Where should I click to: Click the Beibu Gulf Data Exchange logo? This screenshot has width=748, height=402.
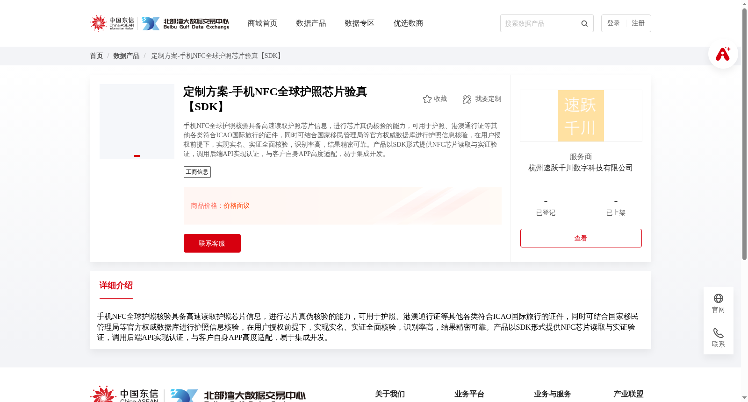tap(186, 24)
